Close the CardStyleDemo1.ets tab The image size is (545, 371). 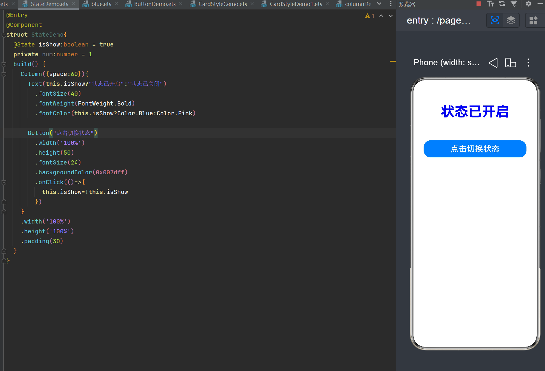click(x=328, y=4)
